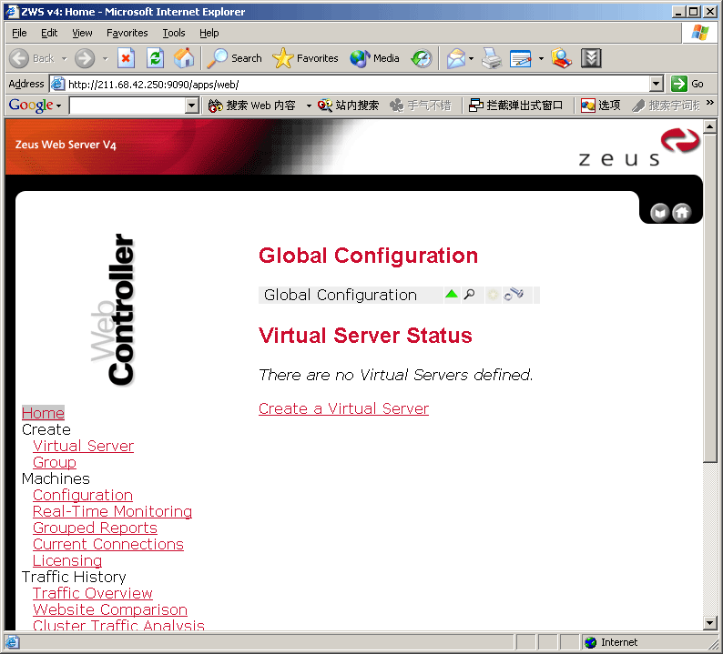Click the vertical scrollbar thumb
The height and width of the screenshot is (654, 723).
click(x=710, y=297)
